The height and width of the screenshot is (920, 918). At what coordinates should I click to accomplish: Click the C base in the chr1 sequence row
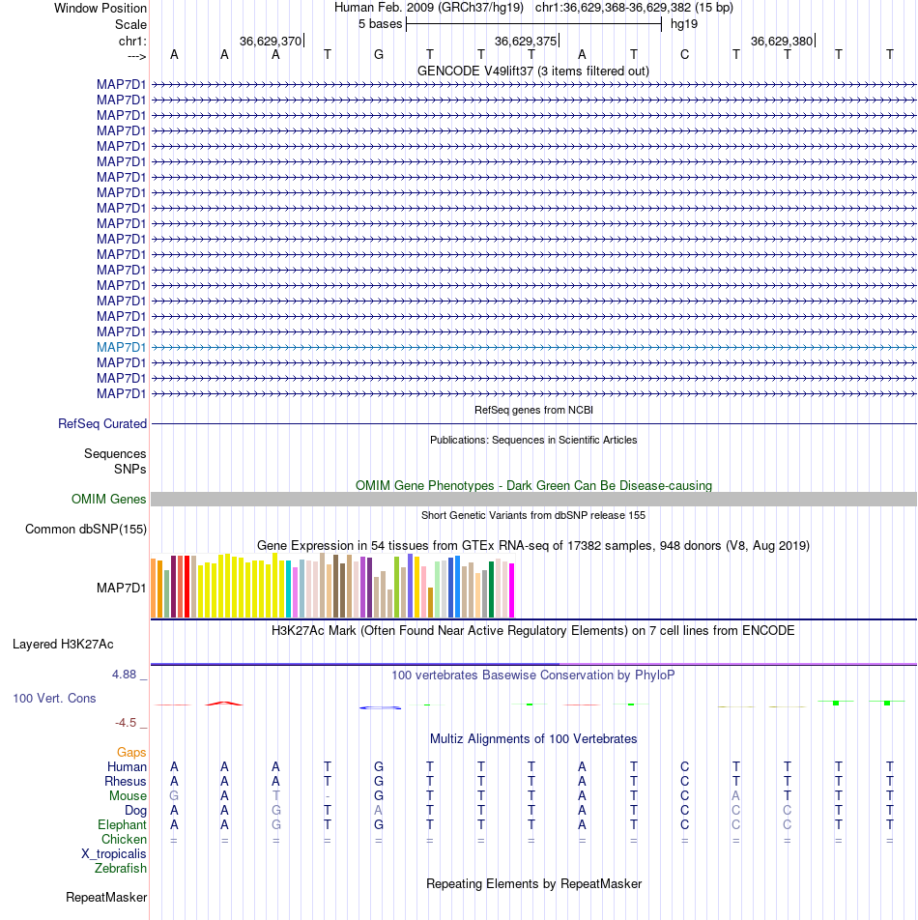point(684,54)
